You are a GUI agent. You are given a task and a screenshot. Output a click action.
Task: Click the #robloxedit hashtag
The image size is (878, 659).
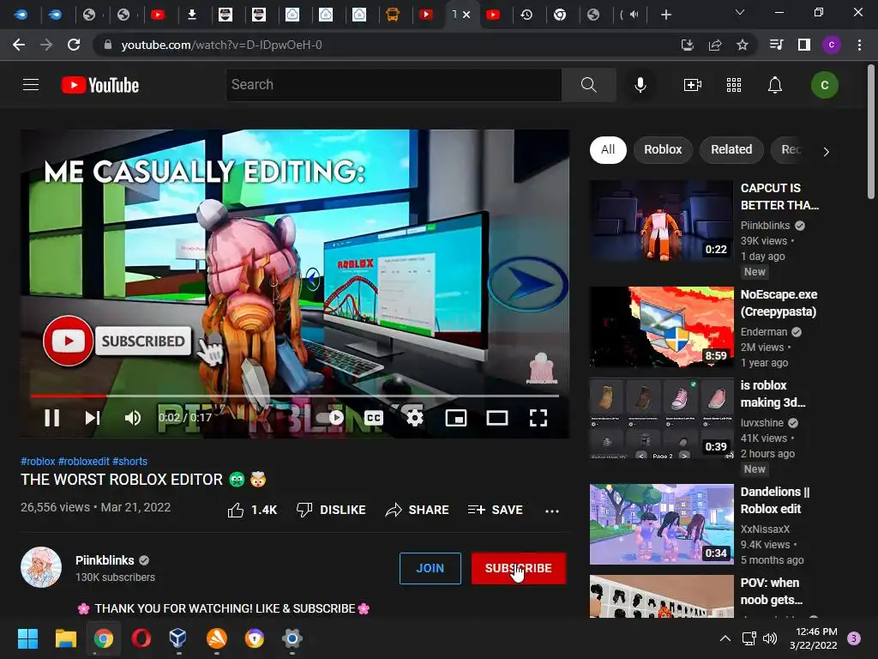(x=83, y=461)
